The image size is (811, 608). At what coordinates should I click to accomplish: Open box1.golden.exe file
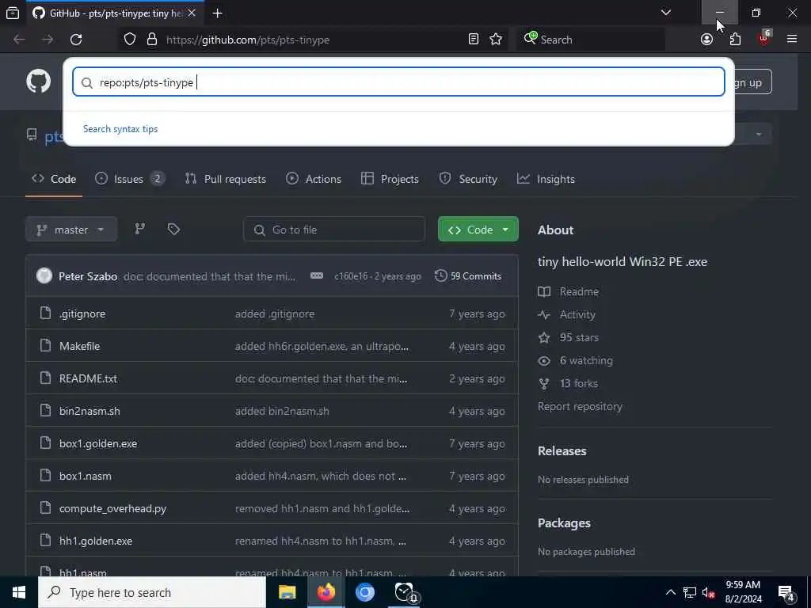coord(98,443)
